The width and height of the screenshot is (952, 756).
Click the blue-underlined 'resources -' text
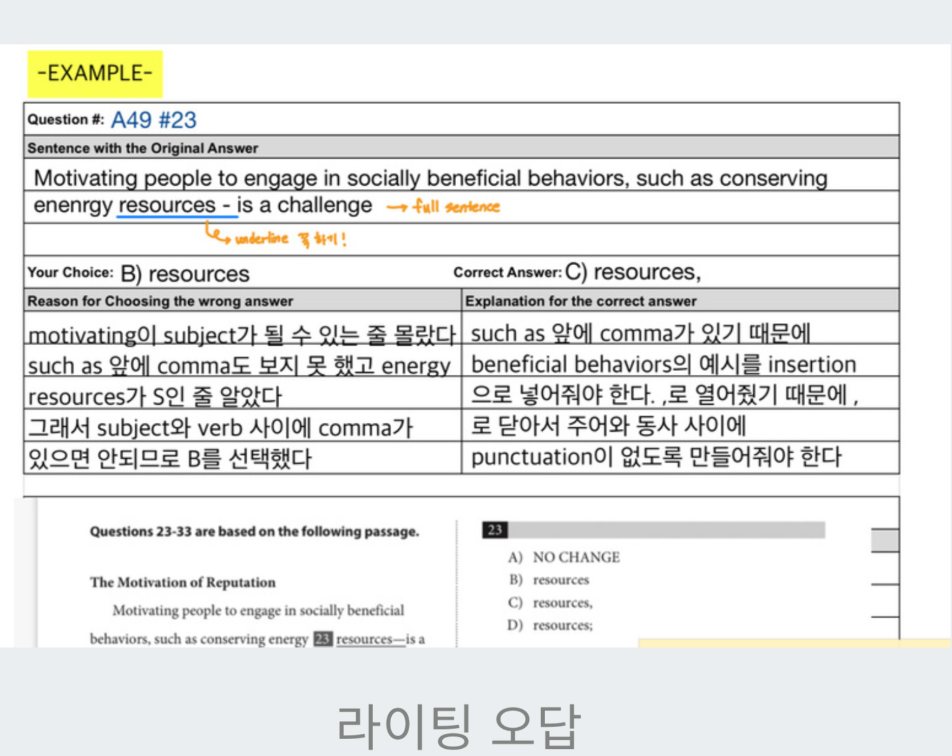pos(175,206)
